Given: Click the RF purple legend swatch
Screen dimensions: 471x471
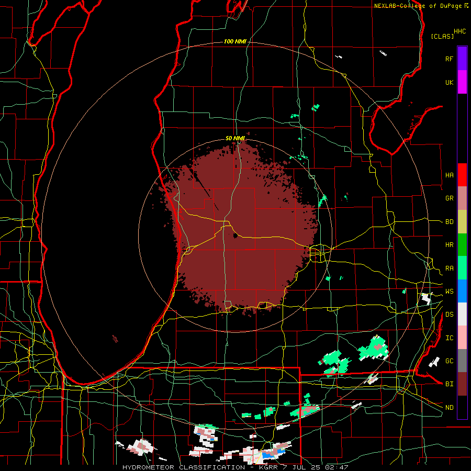Looking at the screenshot, I should click(x=462, y=59).
